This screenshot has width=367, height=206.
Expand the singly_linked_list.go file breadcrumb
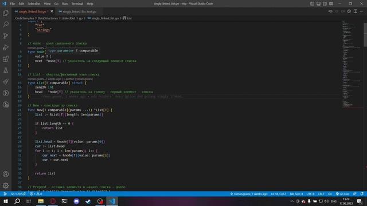(x=103, y=18)
